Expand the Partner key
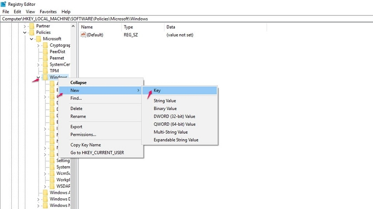 point(25,26)
